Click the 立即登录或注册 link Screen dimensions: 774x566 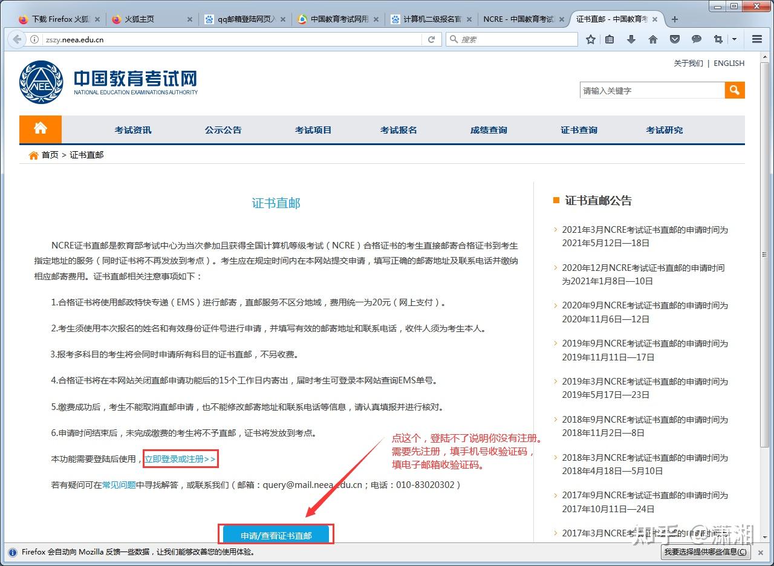click(x=181, y=460)
